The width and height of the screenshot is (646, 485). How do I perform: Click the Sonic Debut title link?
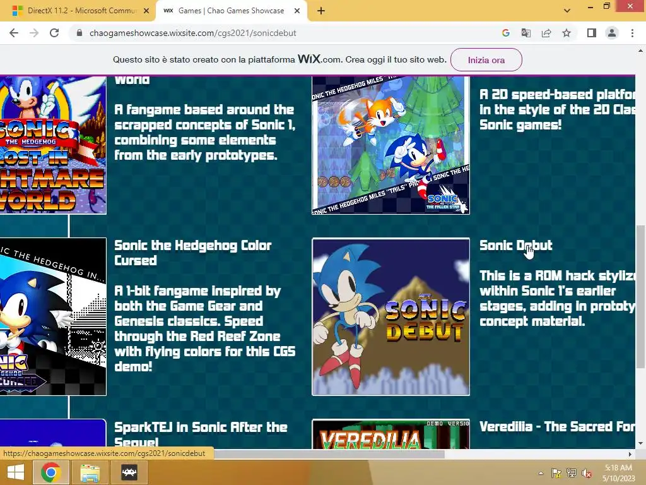tap(516, 246)
